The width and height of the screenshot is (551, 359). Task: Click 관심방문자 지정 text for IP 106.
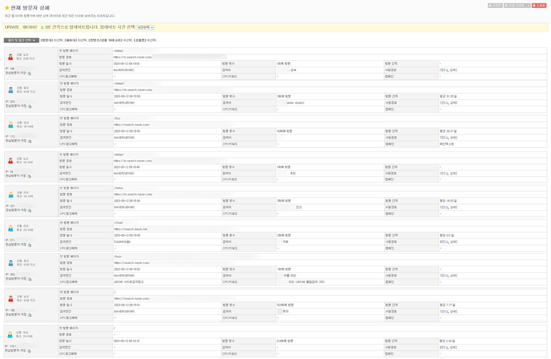coord(16,73)
